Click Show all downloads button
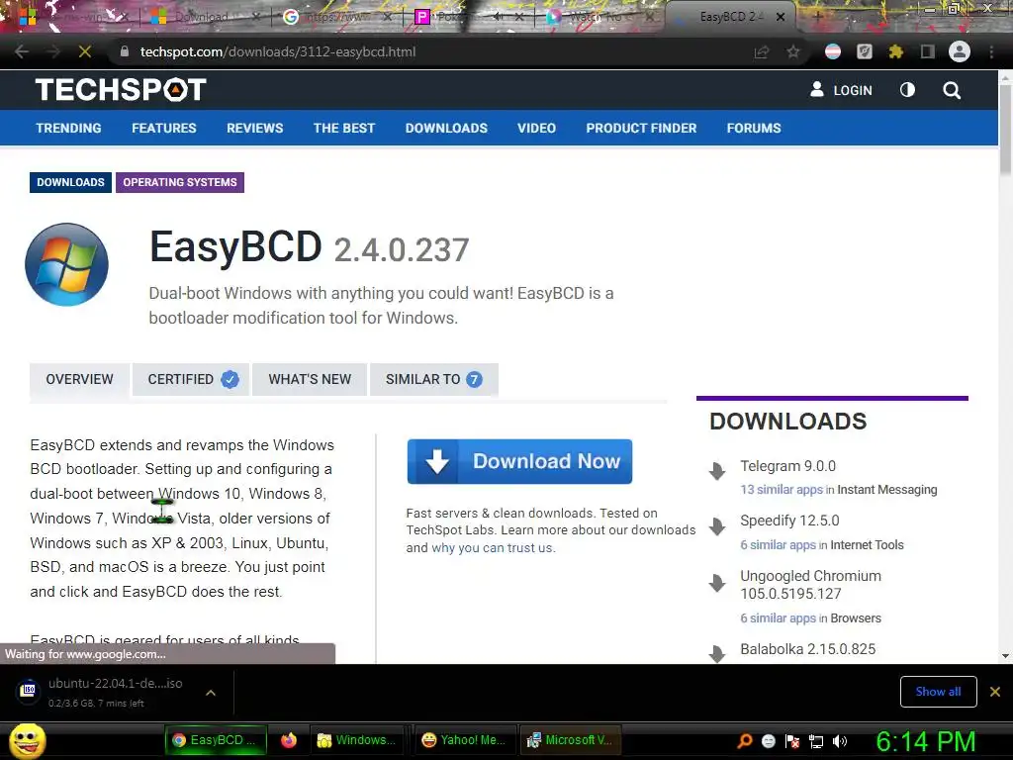The width and height of the screenshot is (1013, 760). coord(938,692)
